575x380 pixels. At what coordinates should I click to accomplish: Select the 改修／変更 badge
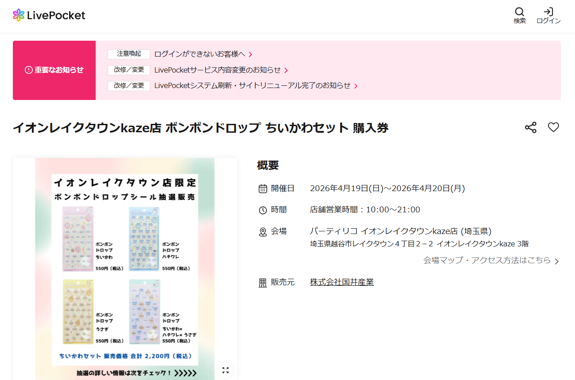click(x=128, y=70)
